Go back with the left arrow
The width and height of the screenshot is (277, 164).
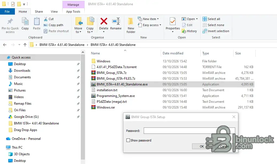(5, 45)
